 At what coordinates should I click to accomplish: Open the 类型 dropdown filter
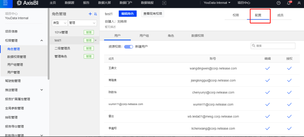[60, 23]
